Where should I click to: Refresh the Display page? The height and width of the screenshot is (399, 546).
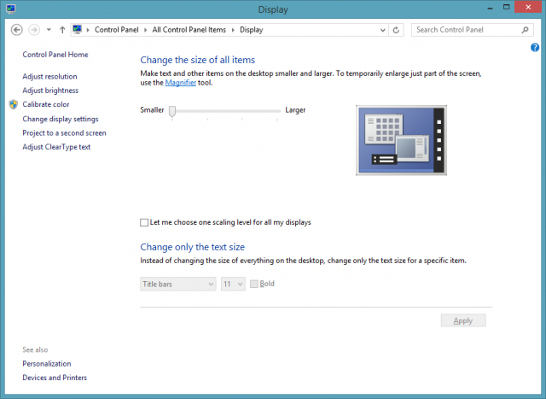396,30
